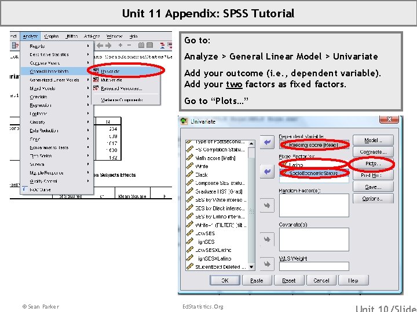Click the Univariate dialog title icon
Screen dimensions: 417x312
click(184, 121)
